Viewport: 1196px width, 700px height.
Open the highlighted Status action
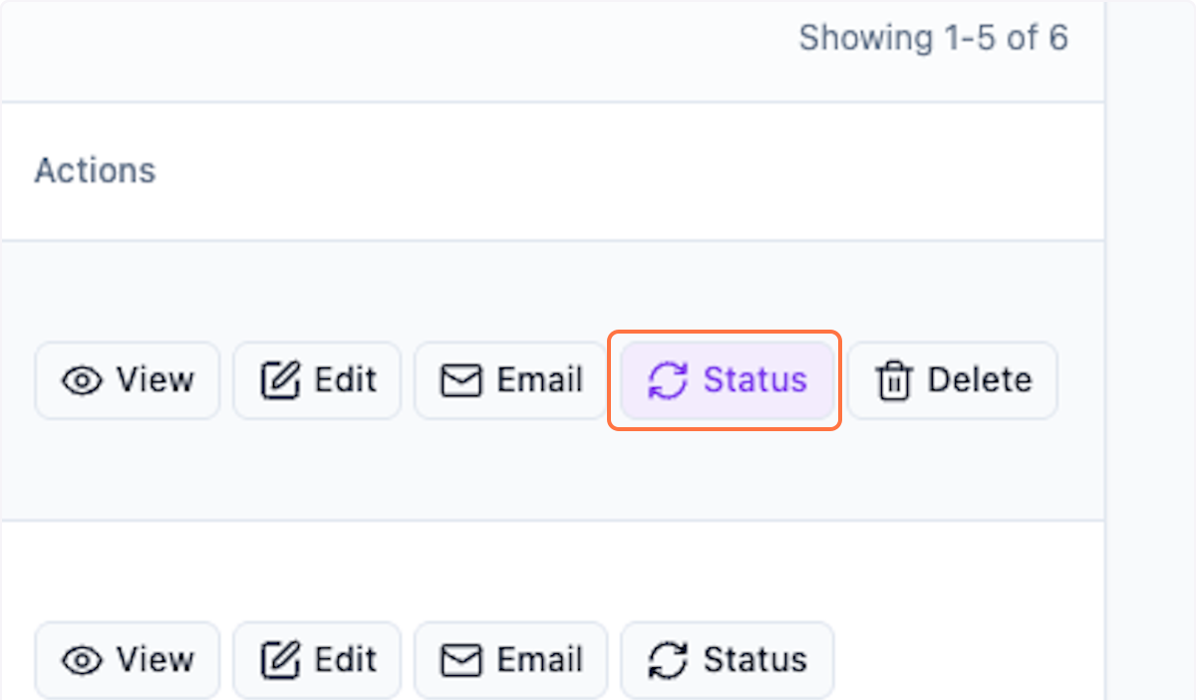point(725,380)
